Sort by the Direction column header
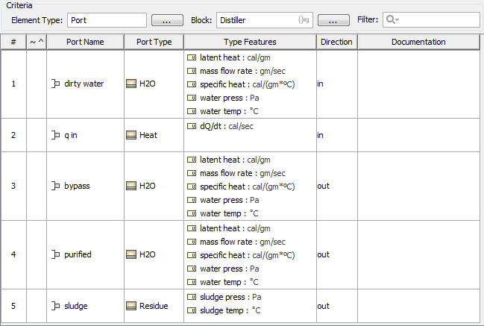 tap(336, 42)
